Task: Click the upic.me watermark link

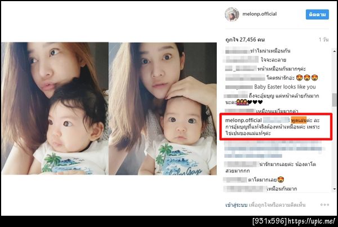Action: tap(312, 221)
